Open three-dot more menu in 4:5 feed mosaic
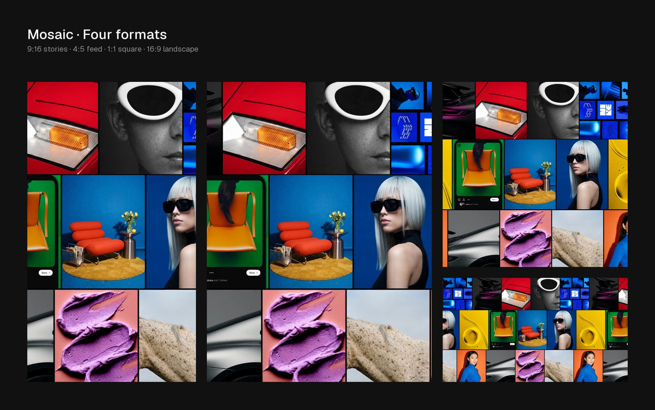Image resolution: width=655 pixels, height=410 pixels. click(x=211, y=272)
